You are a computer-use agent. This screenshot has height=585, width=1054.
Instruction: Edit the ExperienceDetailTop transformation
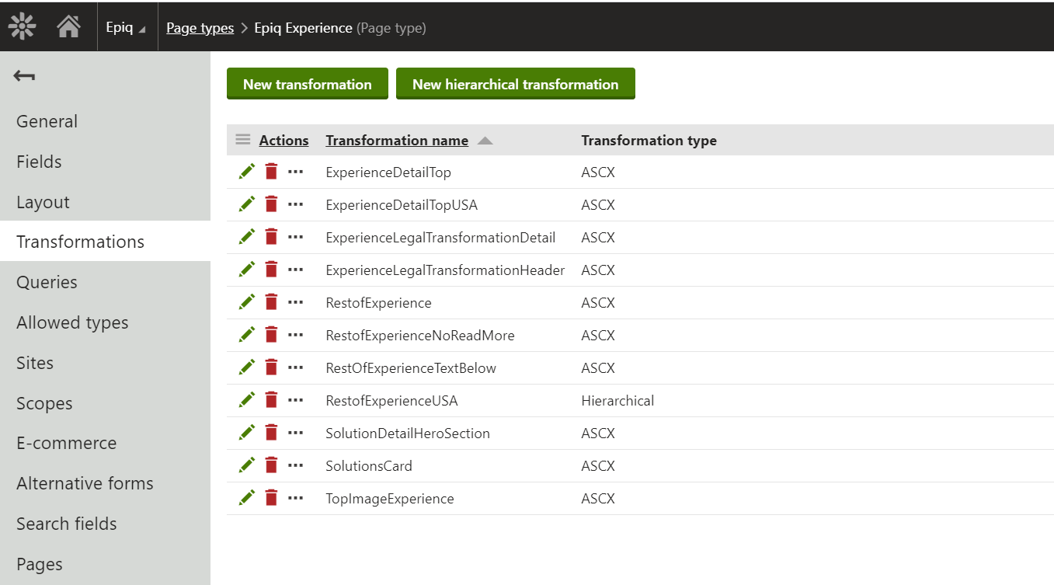coord(247,172)
